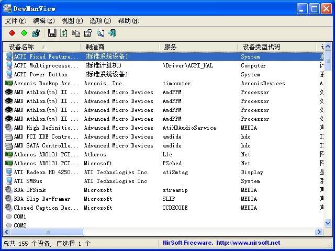Open the properties toolbar icon

[x=88, y=33]
